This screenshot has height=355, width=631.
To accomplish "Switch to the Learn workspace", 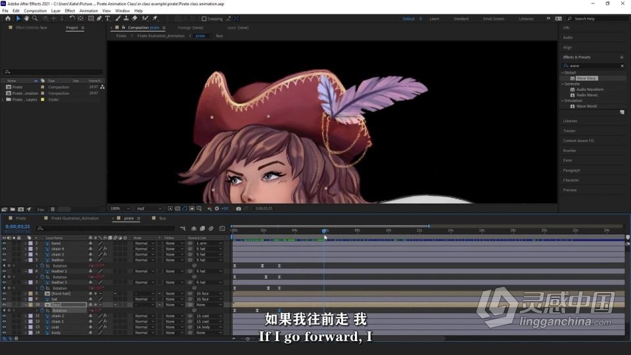I will pos(434,19).
